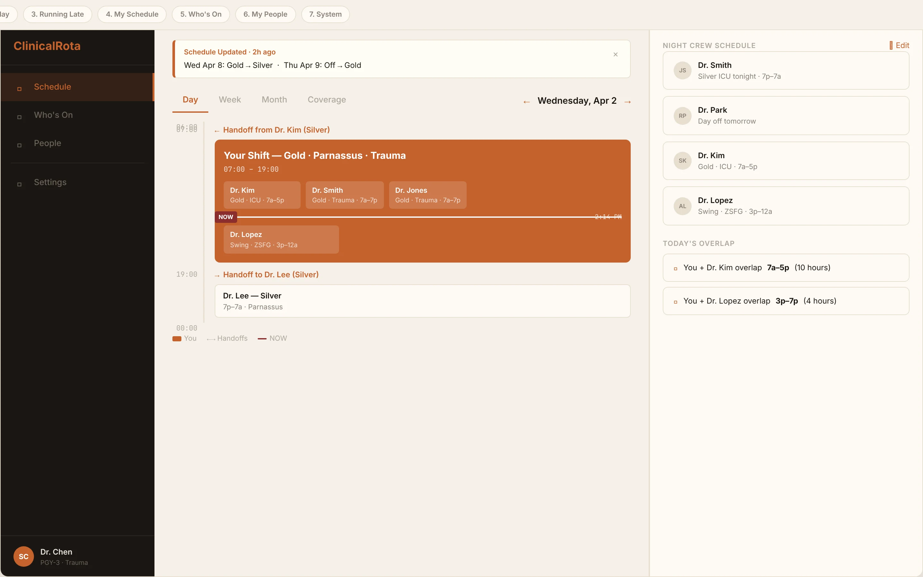Image resolution: width=923 pixels, height=577 pixels.
Task: Click Dr. Chen's SC avatar
Action: coord(24,556)
